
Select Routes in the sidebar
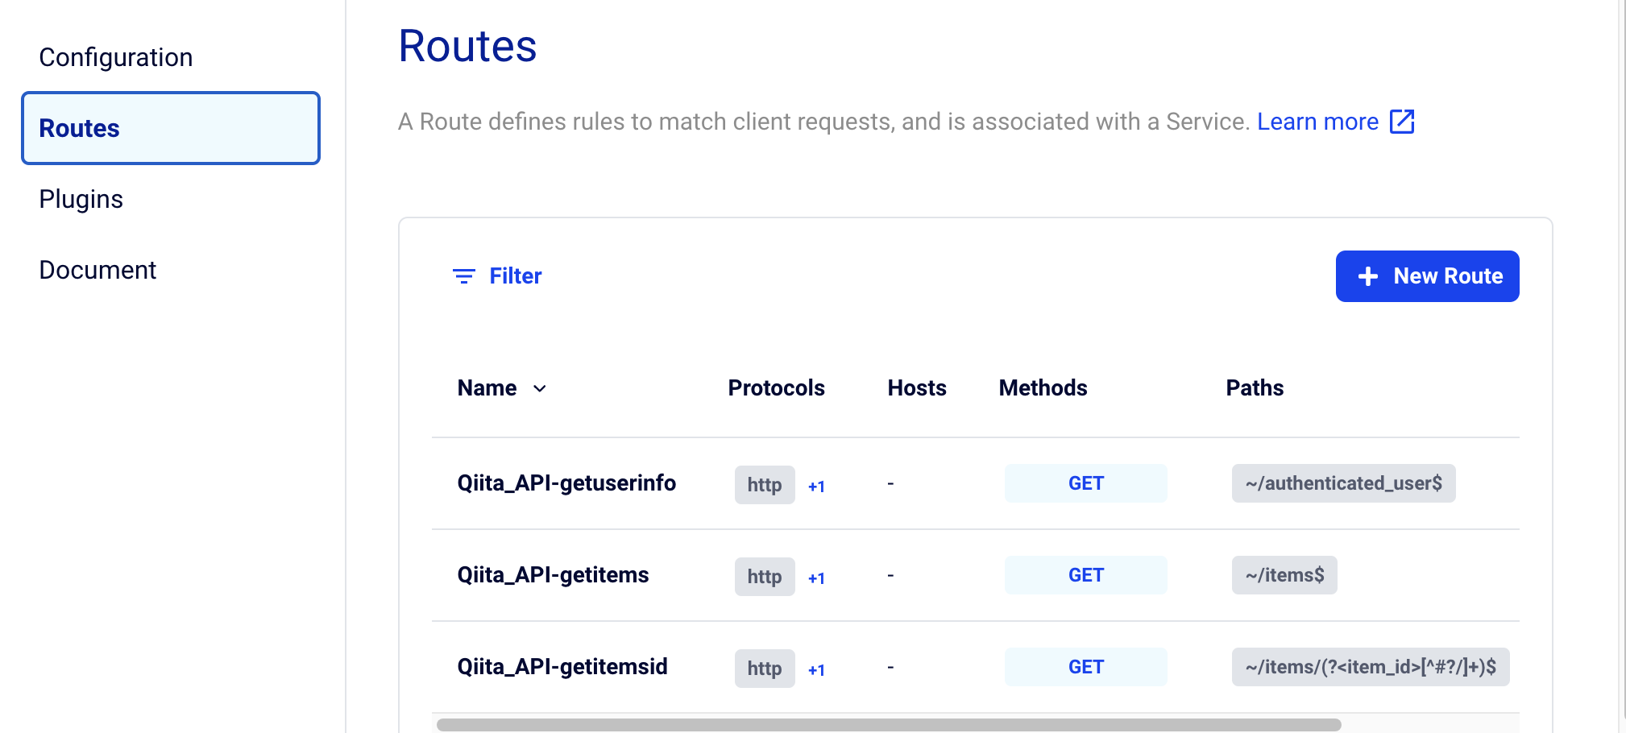(x=171, y=128)
